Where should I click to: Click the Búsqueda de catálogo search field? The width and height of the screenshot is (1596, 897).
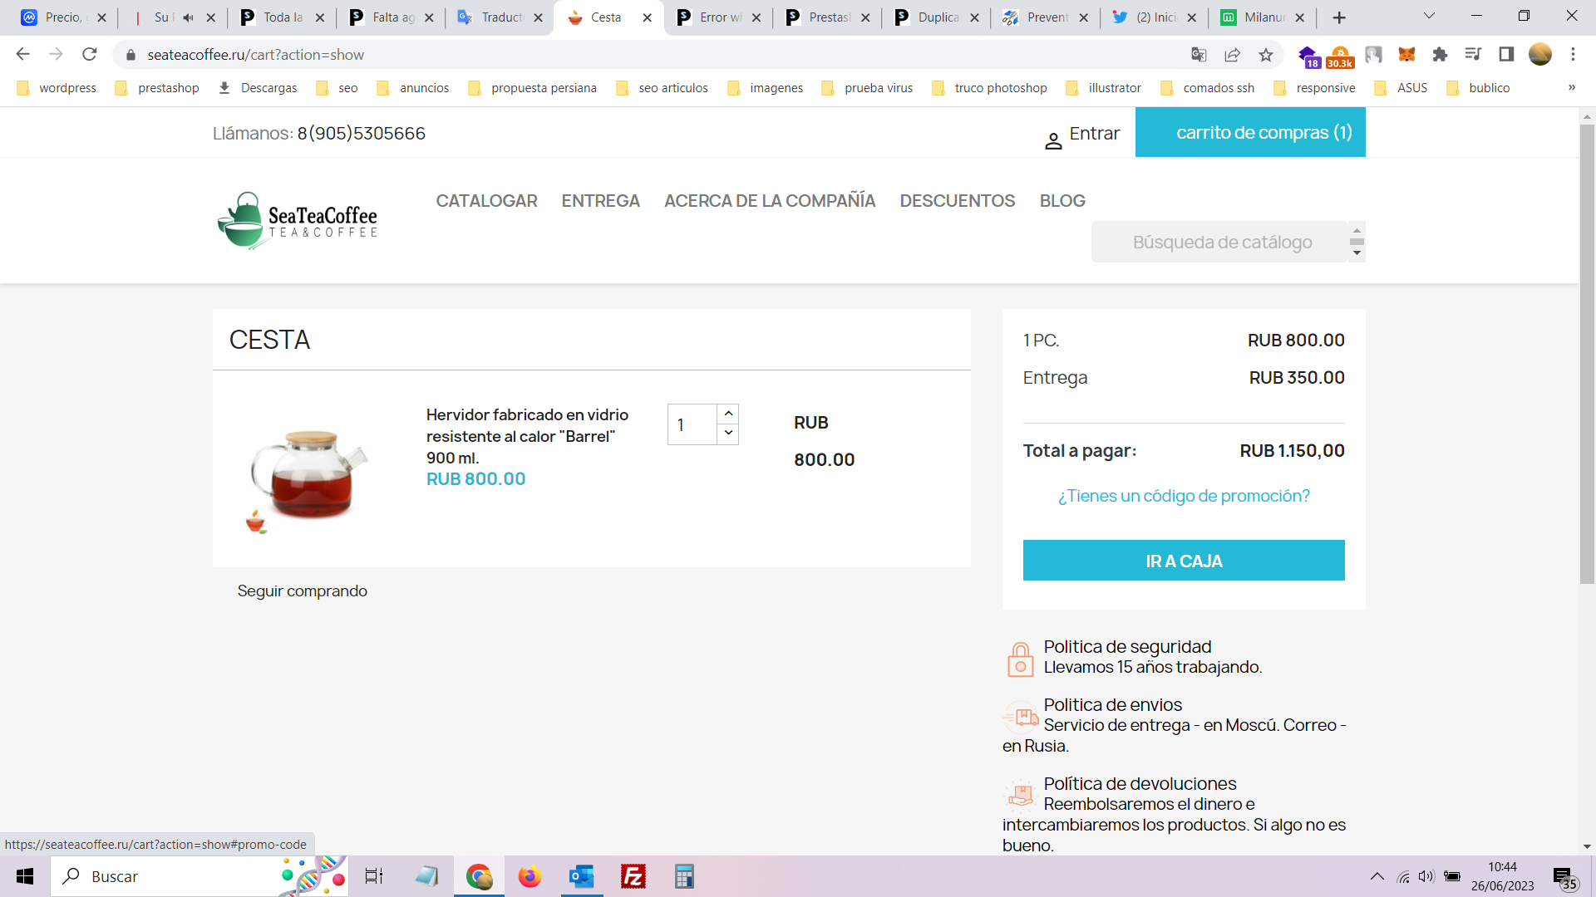pyautogui.click(x=1221, y=243)
